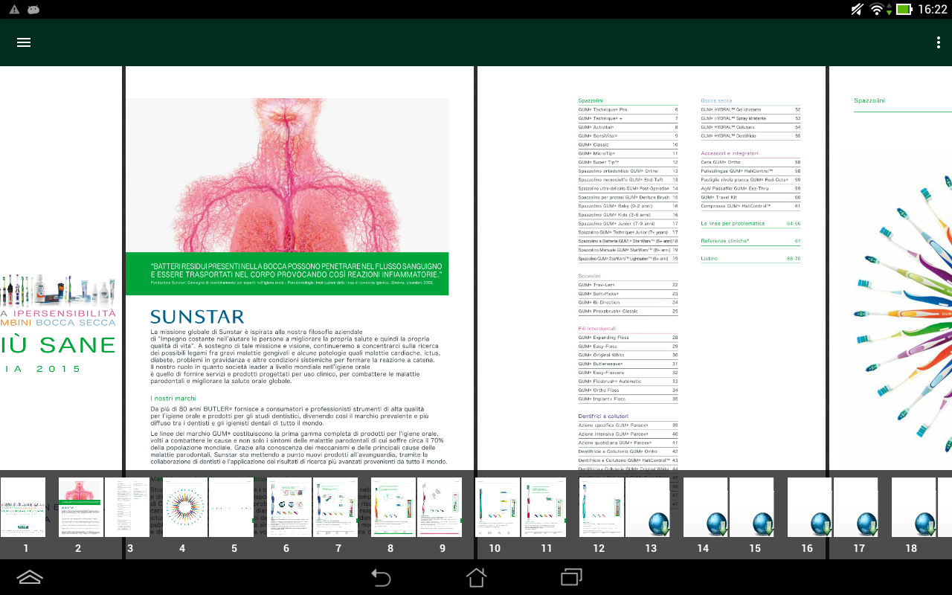Tap download globe icon on page 18
Image resolution: width=952 pixels, height=595 pixels.
[927, 524]
